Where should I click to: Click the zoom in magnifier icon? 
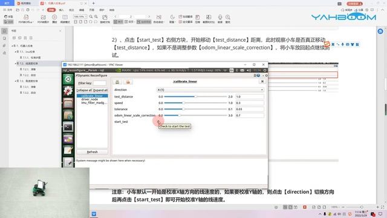[96, 16]
